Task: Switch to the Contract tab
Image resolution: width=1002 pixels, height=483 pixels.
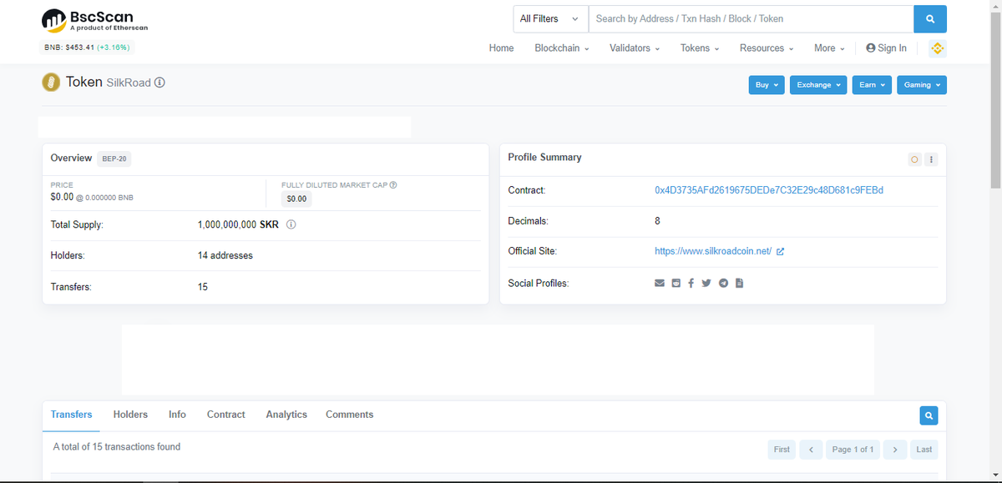Action: click(x=226, y=415)
